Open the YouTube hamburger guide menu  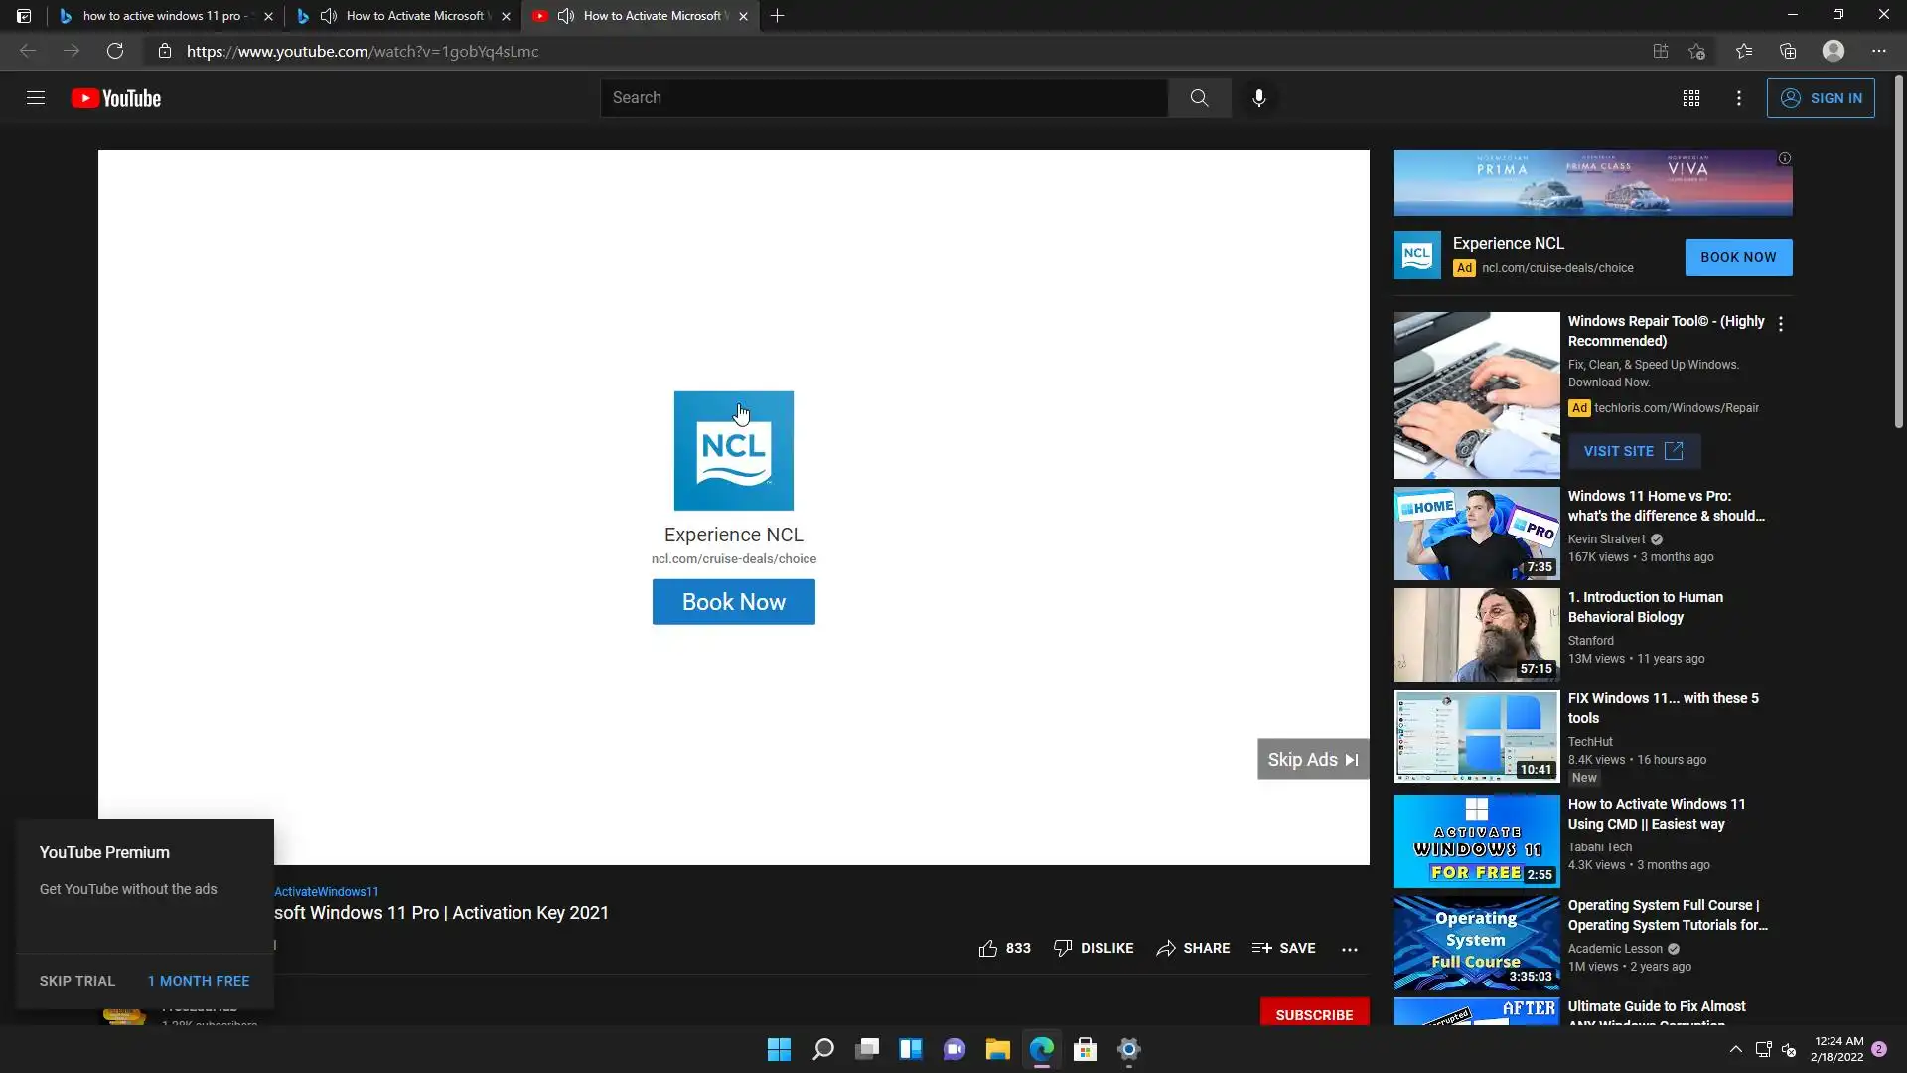point(36,98)
